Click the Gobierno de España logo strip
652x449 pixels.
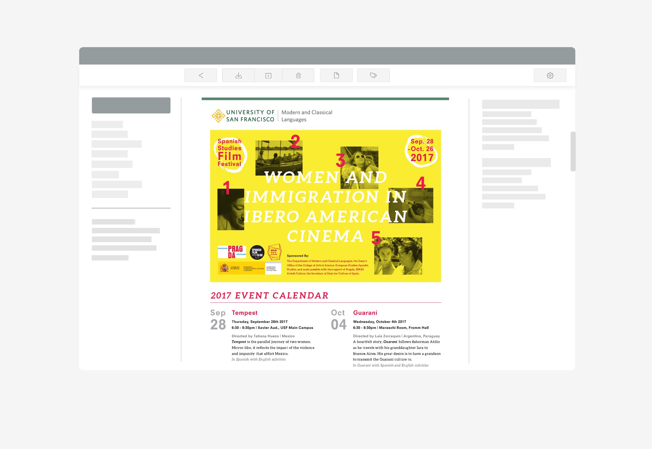pyautogui.click(x=249, y=268)
